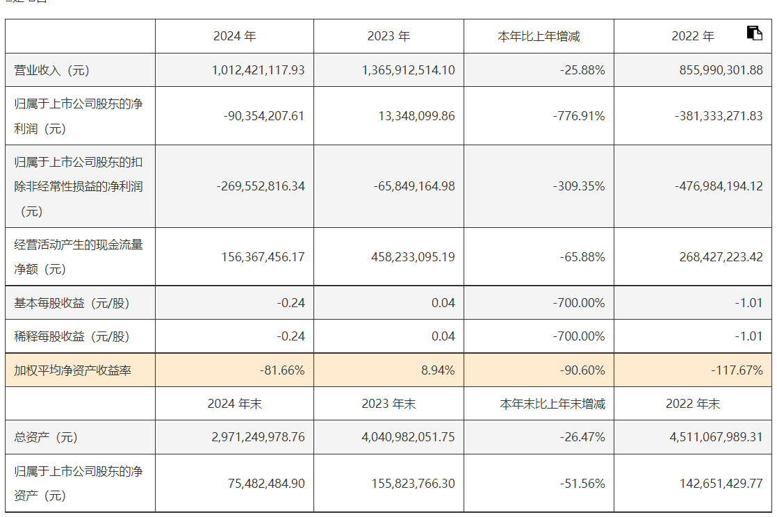Image resolution: width=777 pixels, height=517 pixels.
Task: Click the net profit value -90,354,207.61
Action: click(x=264, y=116)
